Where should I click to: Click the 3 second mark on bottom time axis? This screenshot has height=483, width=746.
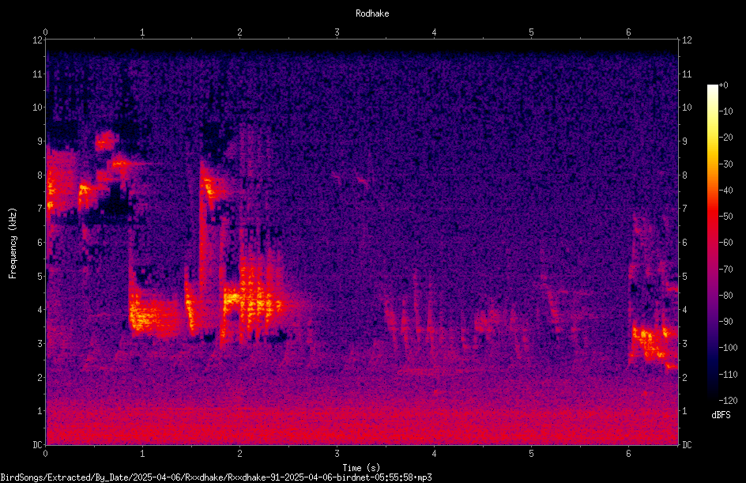pyautogui.click(x=337, y=454)
